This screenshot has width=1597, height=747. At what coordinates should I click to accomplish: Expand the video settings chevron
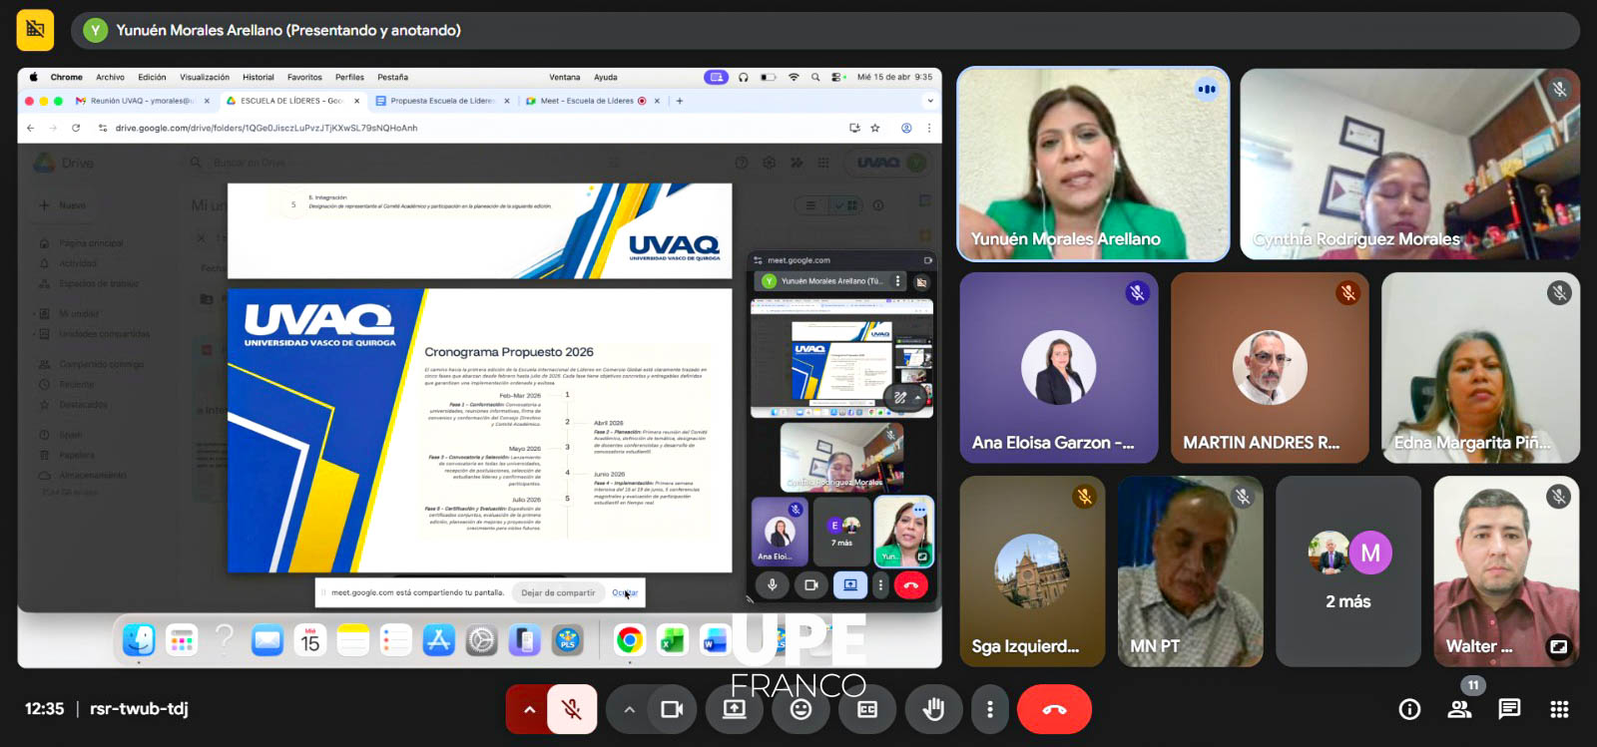pos(629,709)
